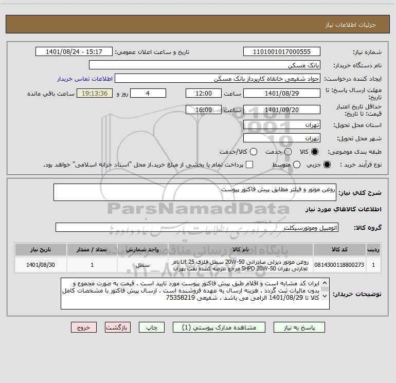Viewport: 396px width, 383px height.
Task: Click the اطلاعات کالاهای مورد نیاز heading
Action: pos(344,209)
